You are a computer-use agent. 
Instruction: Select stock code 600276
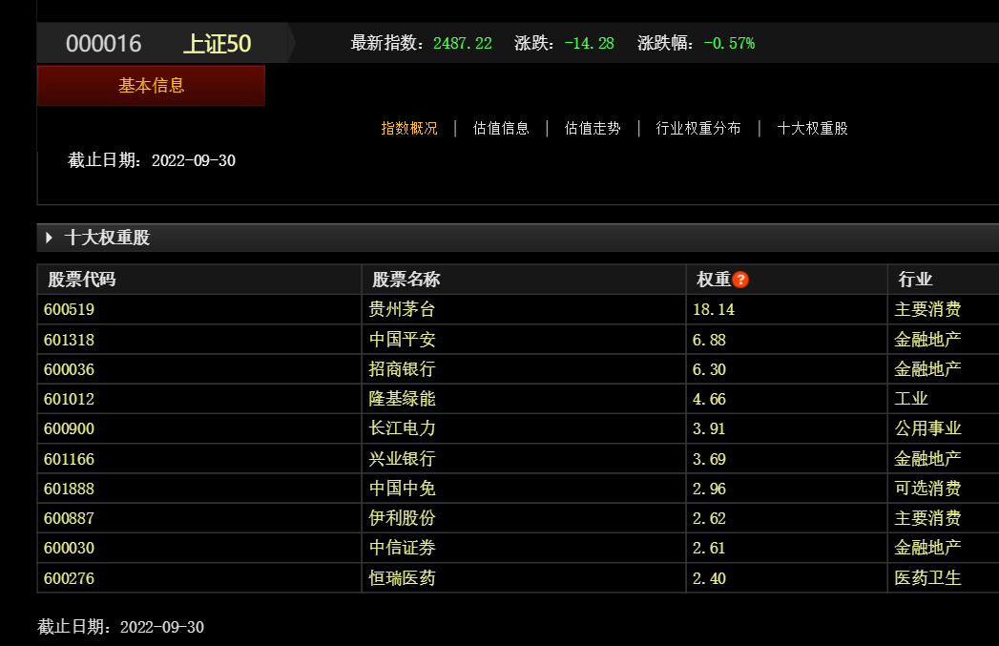(69, 578)
